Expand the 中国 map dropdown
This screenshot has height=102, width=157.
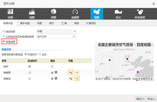coord(57,31)
